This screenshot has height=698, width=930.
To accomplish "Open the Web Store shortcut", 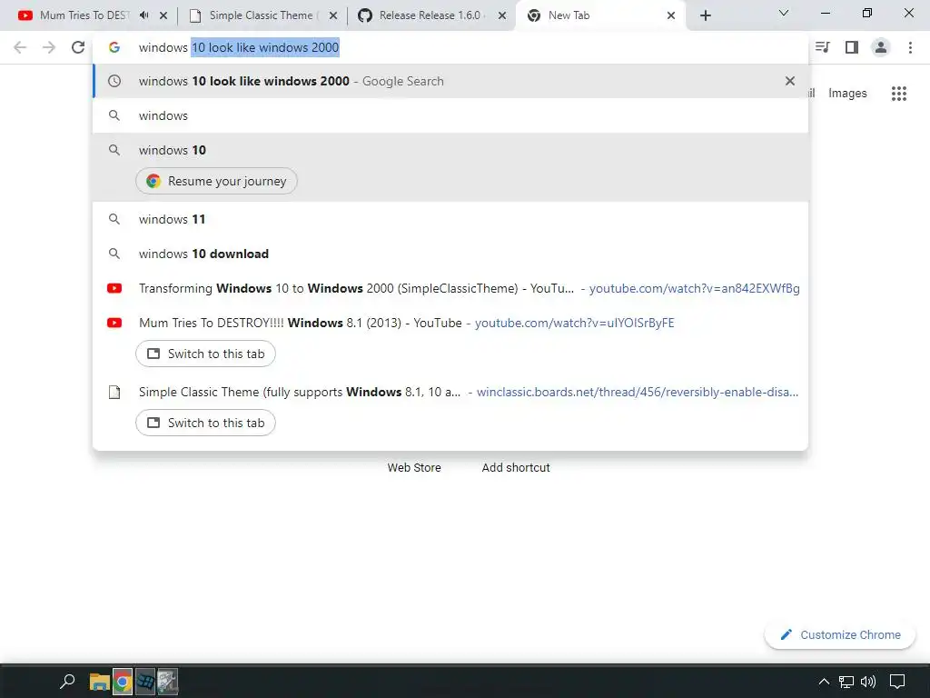I will tap(414, 468).
